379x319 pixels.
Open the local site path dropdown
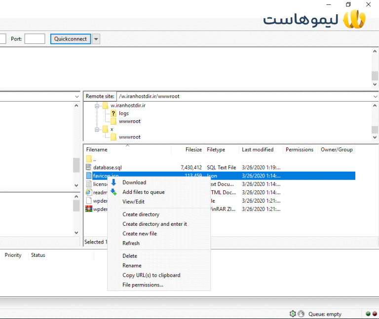(77, 96)
